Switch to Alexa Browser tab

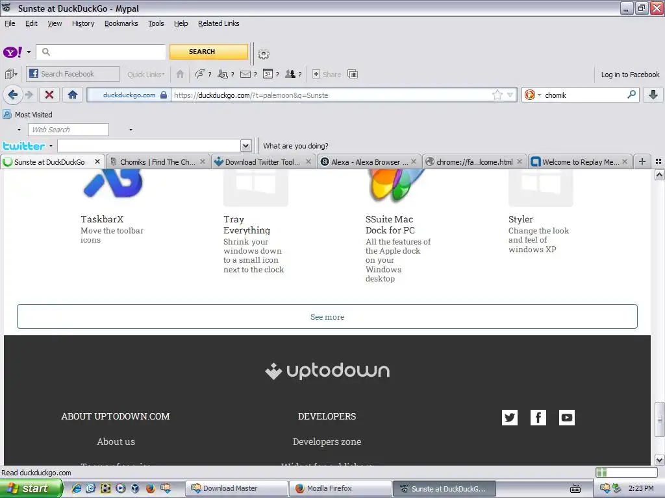pyautogui.click(x=370, y=161)
